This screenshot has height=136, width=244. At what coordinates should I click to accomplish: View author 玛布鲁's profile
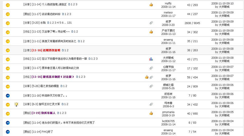[168, 103]
